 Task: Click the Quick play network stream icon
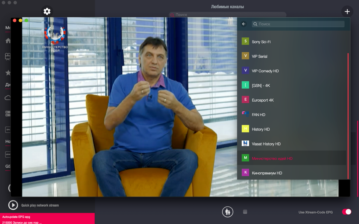point(13,205)
